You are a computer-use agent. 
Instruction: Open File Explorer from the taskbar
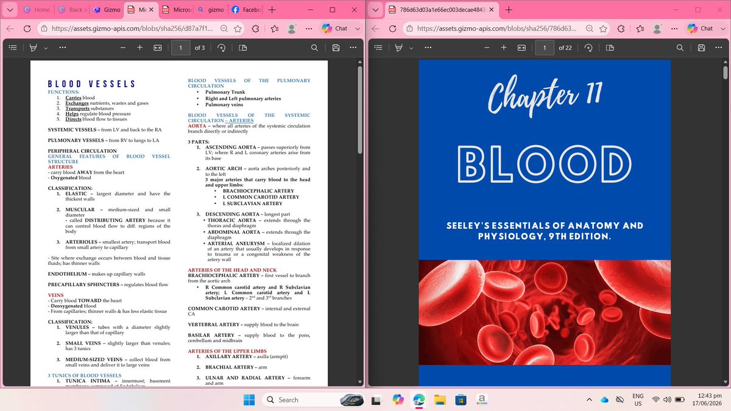pos(439,399)
